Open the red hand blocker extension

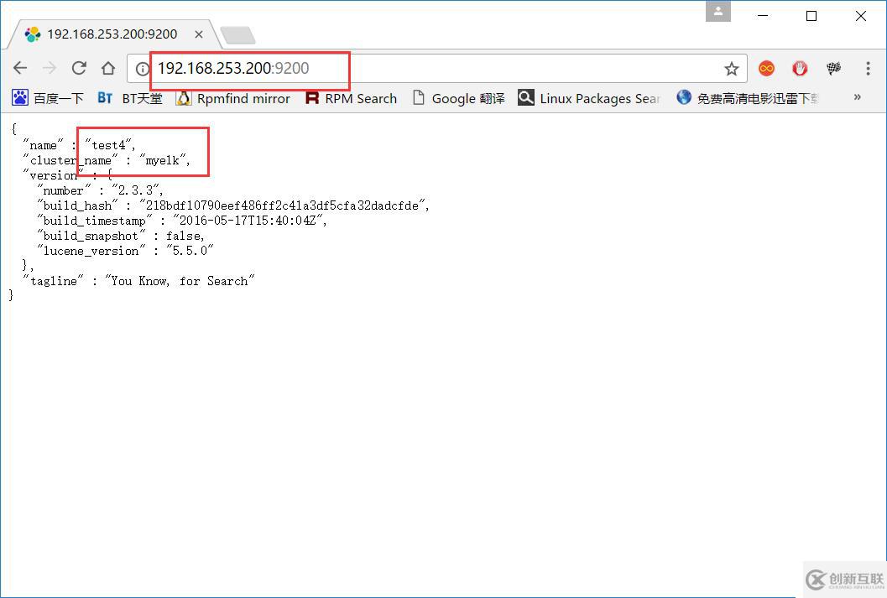pyautogui.click(x=800, y=69)
